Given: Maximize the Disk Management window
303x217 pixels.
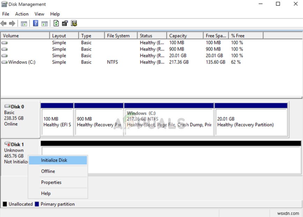Looking at the screenshot, I should coord(278,4).
